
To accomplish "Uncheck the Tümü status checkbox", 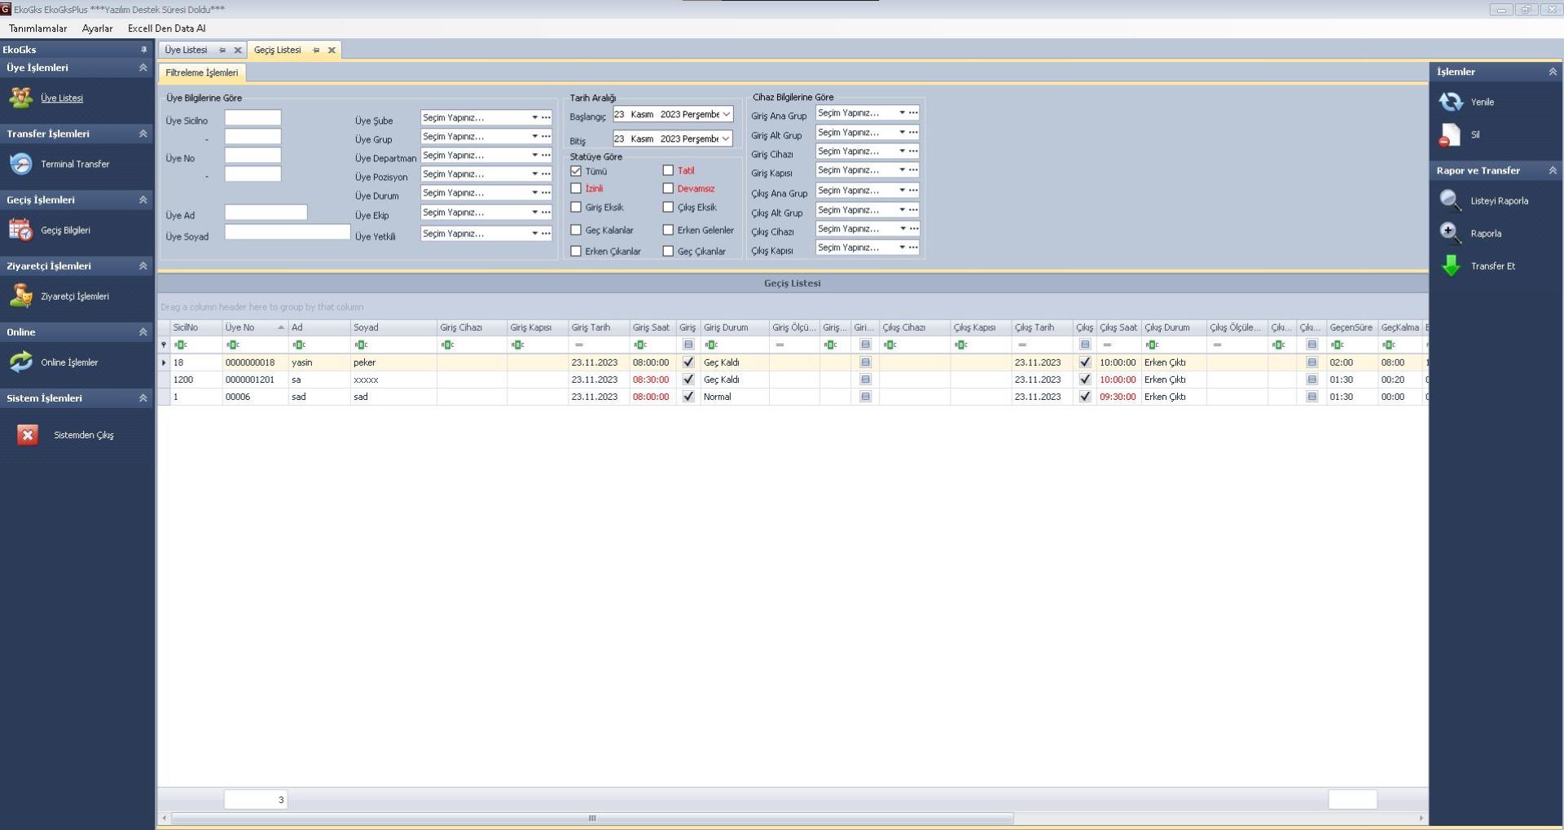I will click(x=576, y=171).
